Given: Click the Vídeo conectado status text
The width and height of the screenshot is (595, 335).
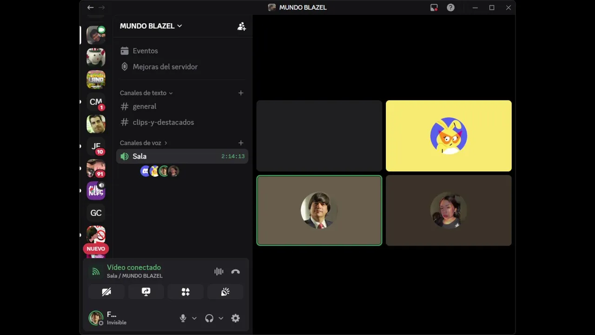Looking at the screenshot, I should (134, 268).
